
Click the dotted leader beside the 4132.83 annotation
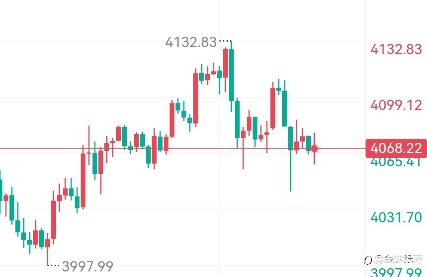tap(225, 41)
